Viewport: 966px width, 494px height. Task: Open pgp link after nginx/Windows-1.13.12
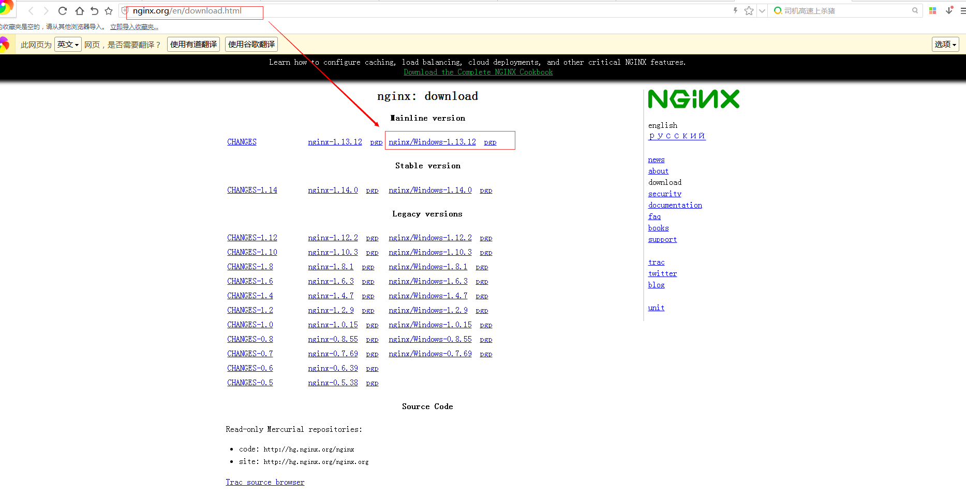click(490, 142)
